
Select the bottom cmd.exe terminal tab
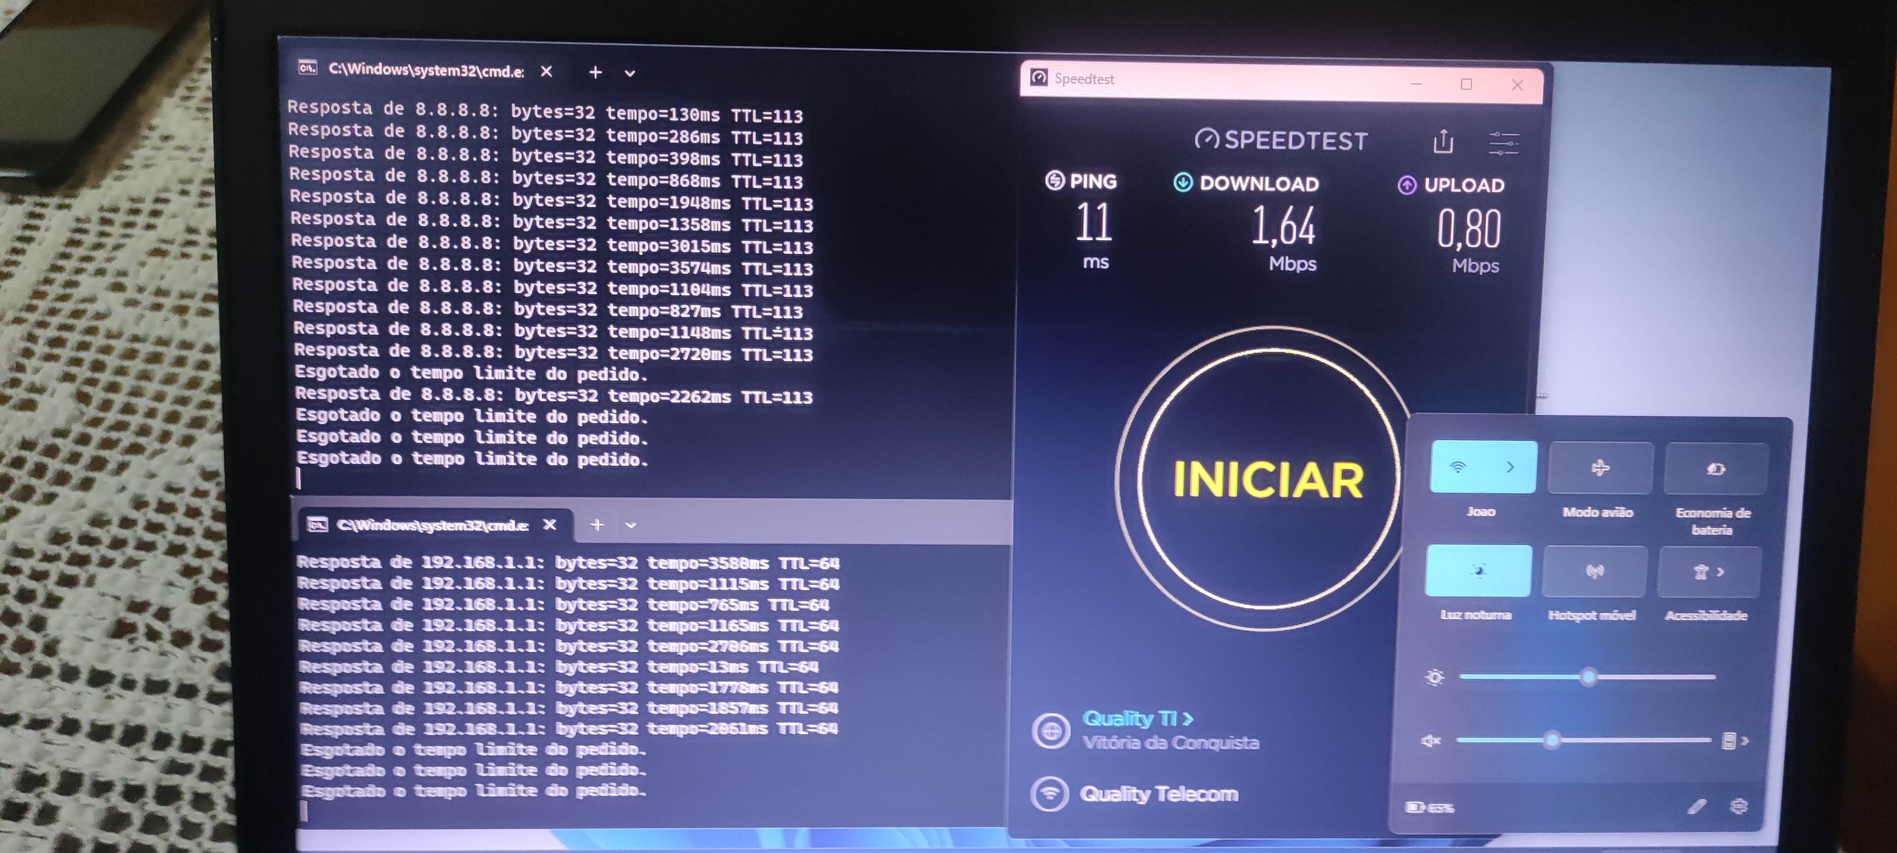pyautogui.click(x=431, y=525)
